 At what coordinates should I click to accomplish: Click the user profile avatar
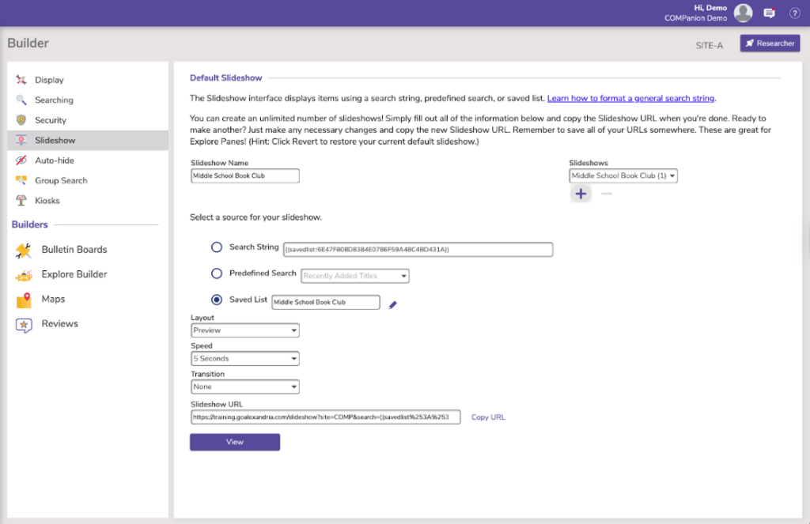743,13
